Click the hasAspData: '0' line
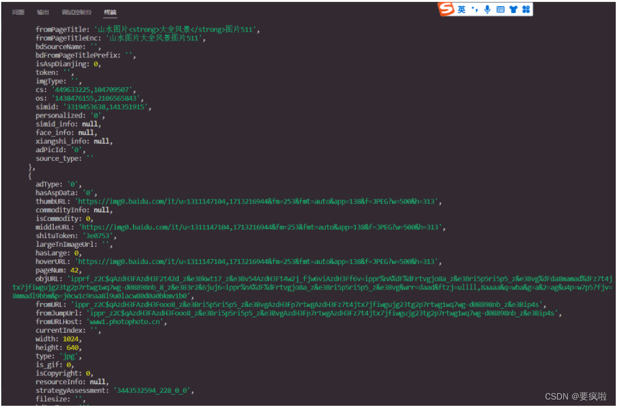Screen dimensions: 617x407 (x=66, y=193)
